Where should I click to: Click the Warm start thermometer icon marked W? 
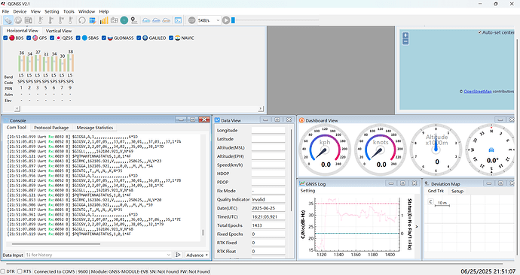click(x=61, y=20)
